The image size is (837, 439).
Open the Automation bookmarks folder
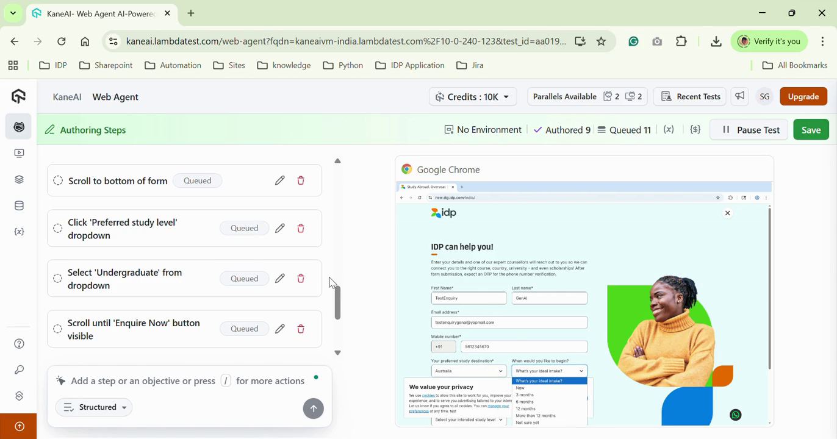point(173,65)
